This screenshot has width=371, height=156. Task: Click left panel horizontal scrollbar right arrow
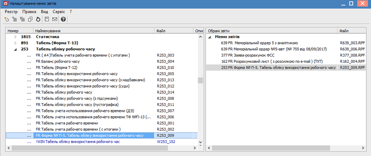tap(195, 148)
